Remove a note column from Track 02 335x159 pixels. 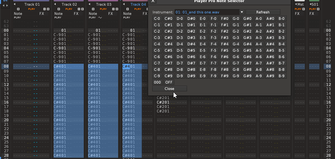[x=79, y=9]
